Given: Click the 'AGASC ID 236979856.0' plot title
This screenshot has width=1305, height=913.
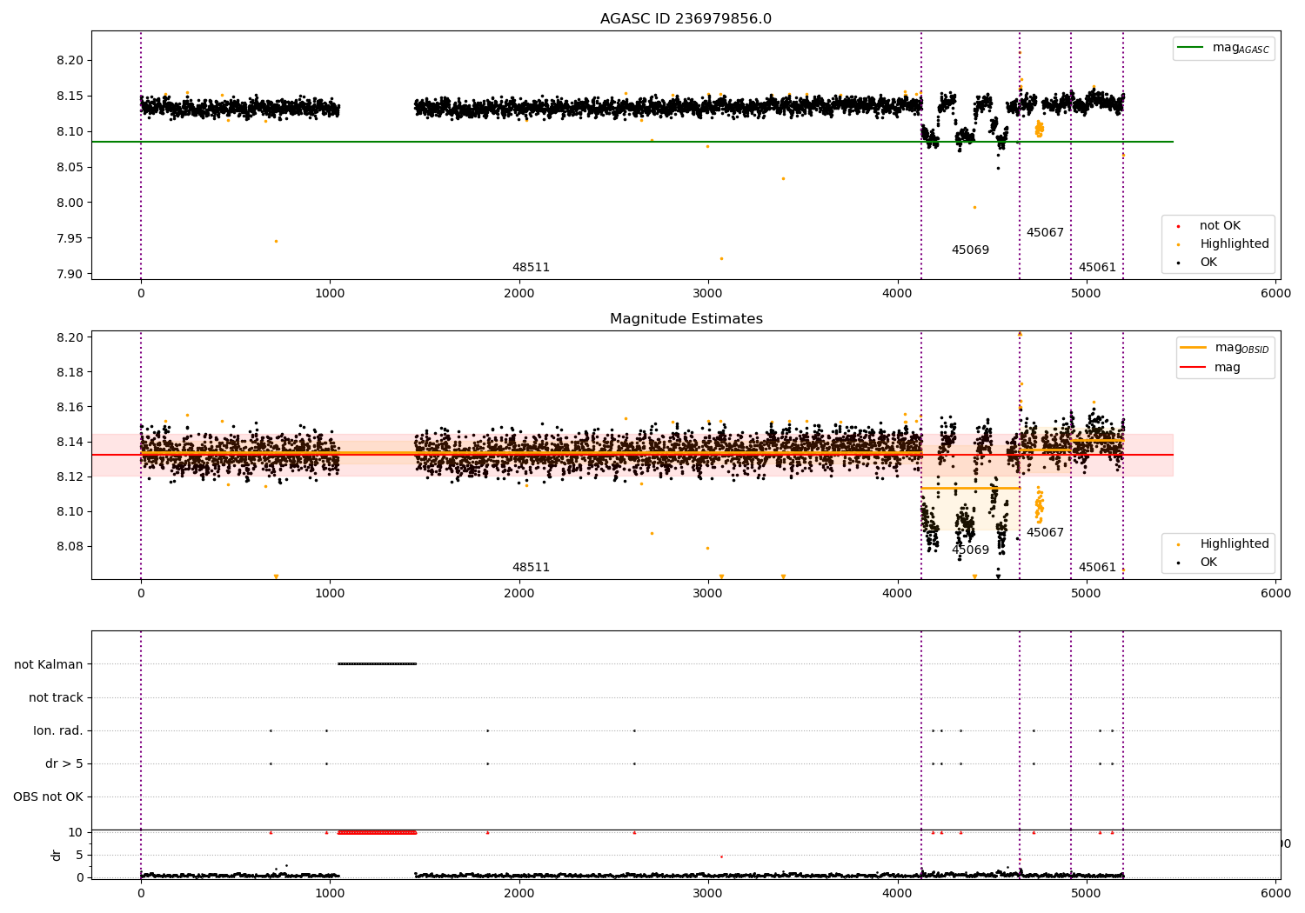Looking at the screenshot, I should tap(686, 19).
